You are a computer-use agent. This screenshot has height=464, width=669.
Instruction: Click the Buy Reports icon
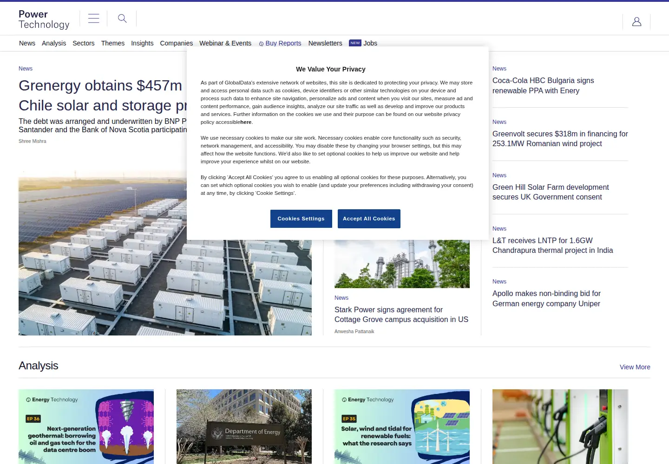(261, 44)
